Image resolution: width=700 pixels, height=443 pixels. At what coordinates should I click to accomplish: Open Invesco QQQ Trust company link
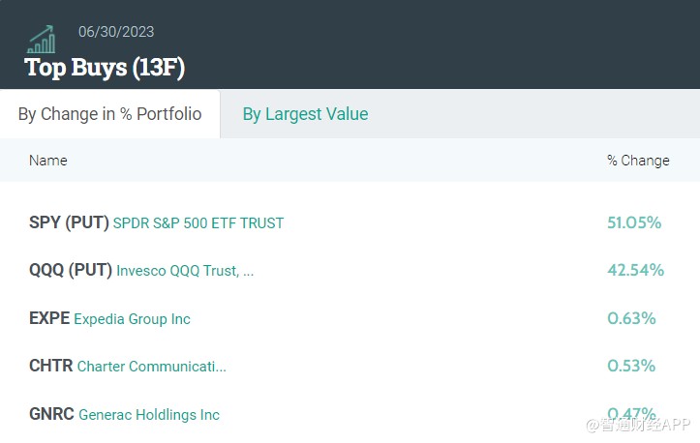tap(185, 271)
